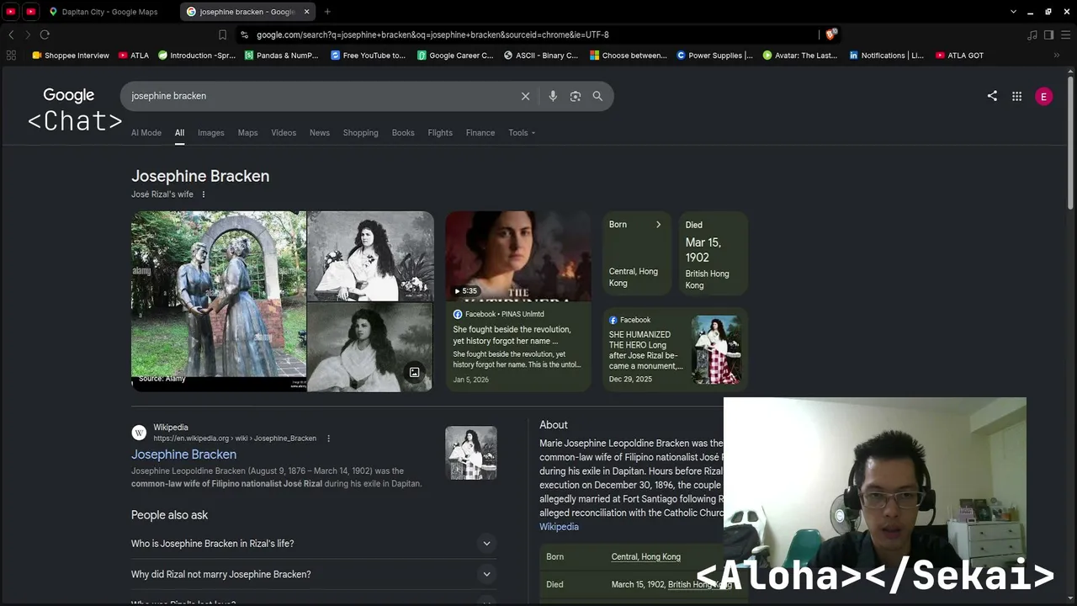Open the first pinned YouTube tab
1077x606 pixels.
coord(11,12)
